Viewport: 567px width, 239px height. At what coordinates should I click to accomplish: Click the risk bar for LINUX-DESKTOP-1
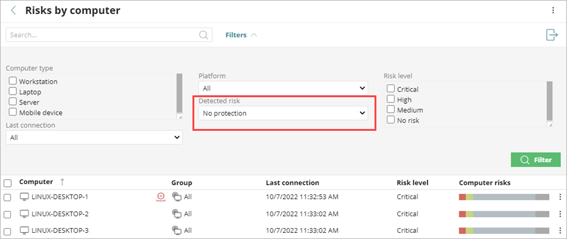coord(504,197)
